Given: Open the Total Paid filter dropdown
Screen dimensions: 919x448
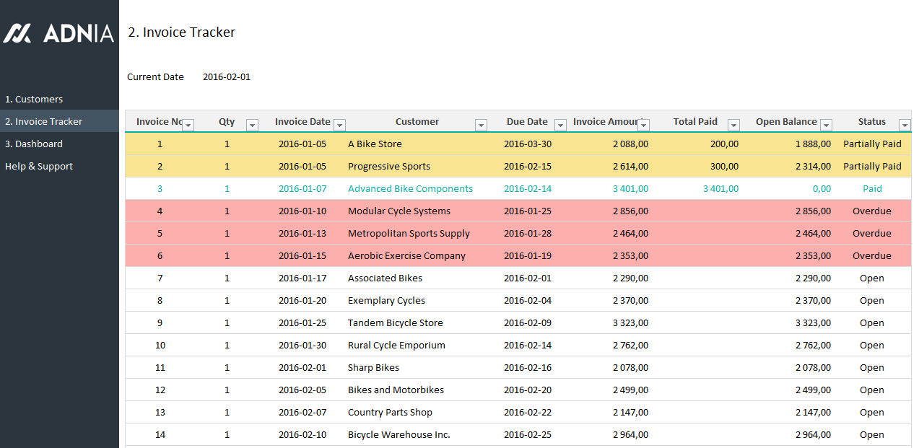Looking at the screenshot, I should tap(733, 124).
